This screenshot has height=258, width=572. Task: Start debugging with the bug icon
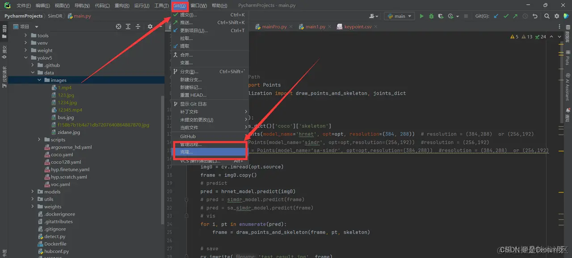431,16
